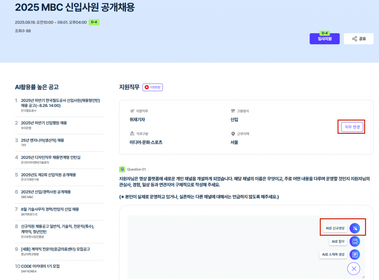
Task: Click the AI로 소제목 생성 label
Action: pyautogui.click(x=333, y=254)
